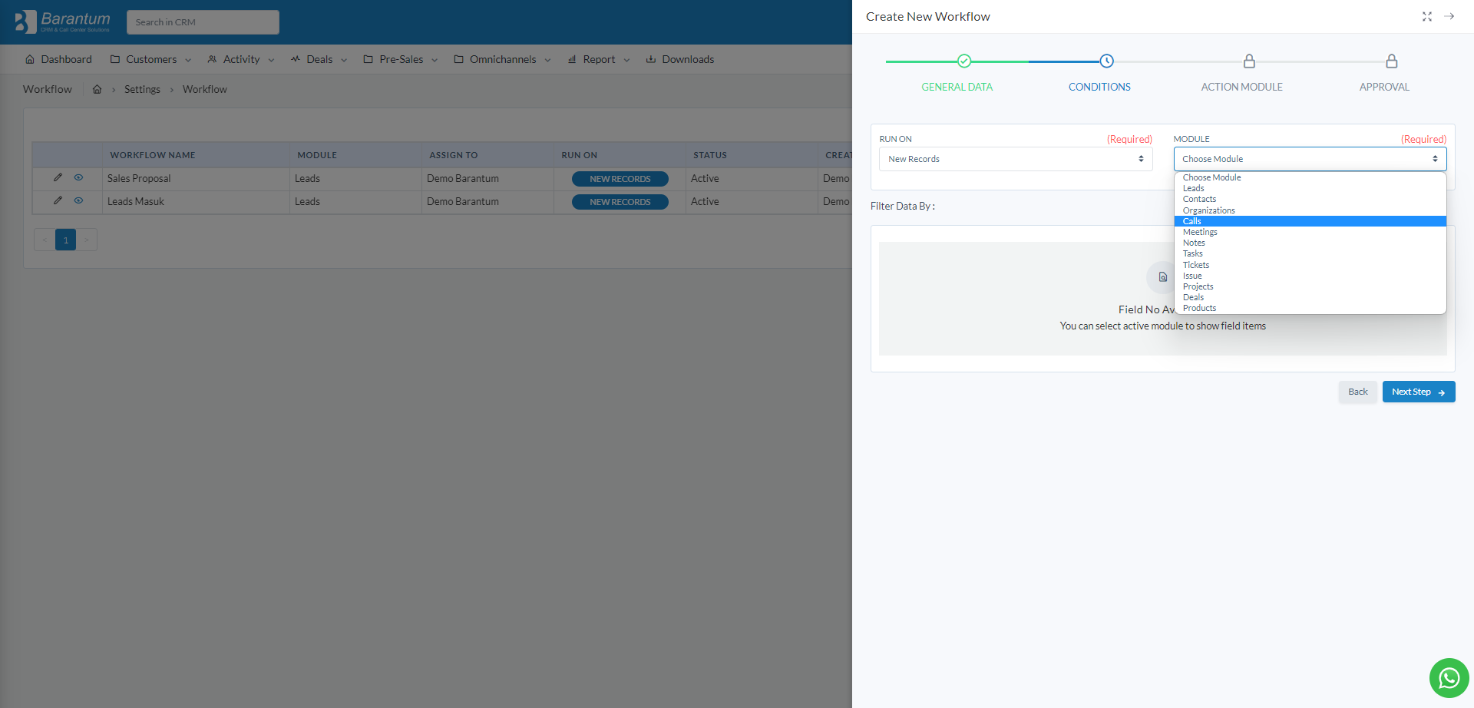
Task: View the Sales Proposal workflow eye icon
Action: coord(78,177)
